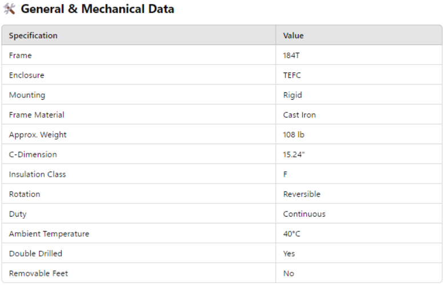
Task: Select the General & Mechanical Data heading
Action: tap(97, 9)
